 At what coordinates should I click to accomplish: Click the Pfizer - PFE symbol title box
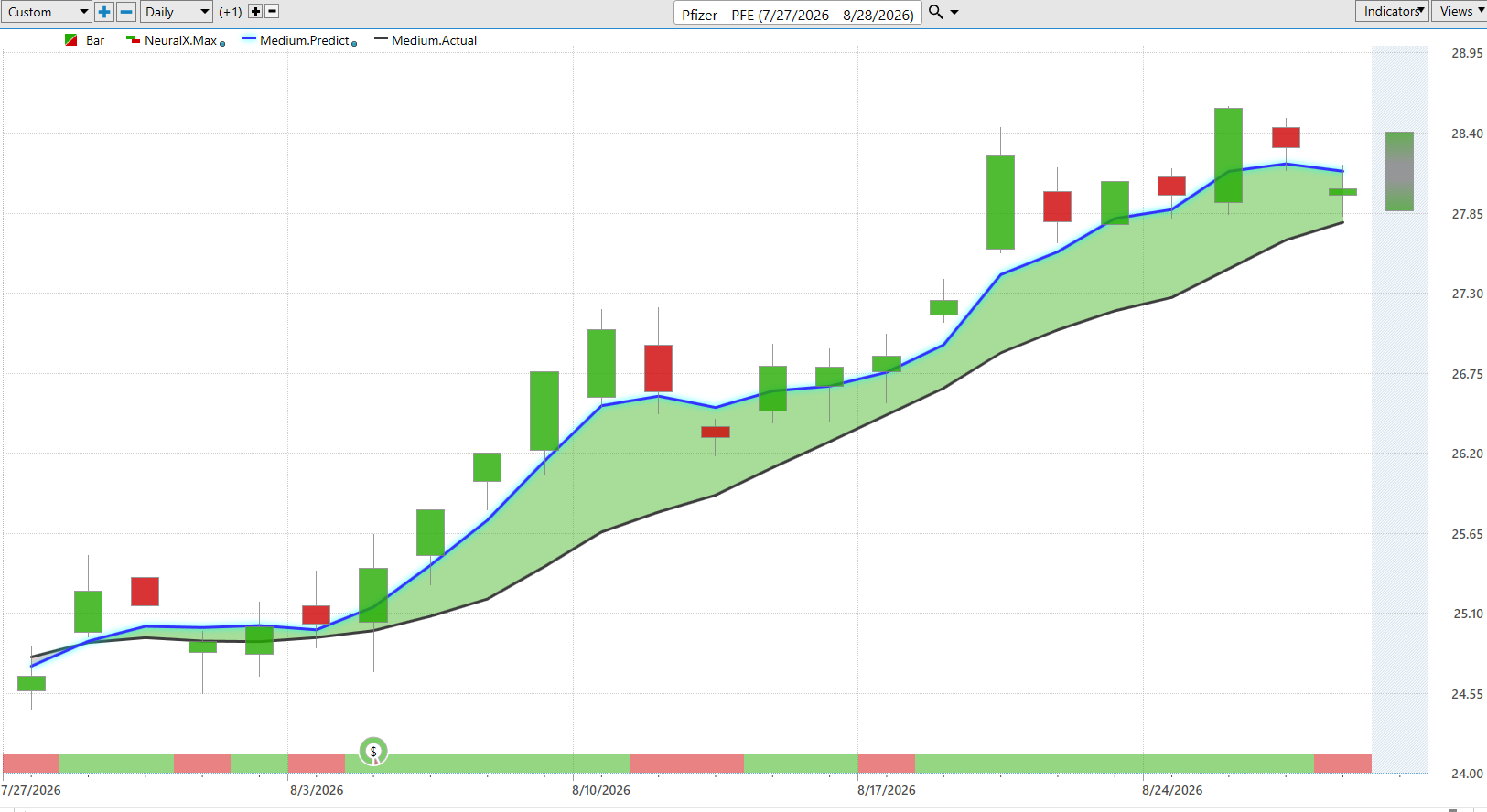[x=798, y=14]
